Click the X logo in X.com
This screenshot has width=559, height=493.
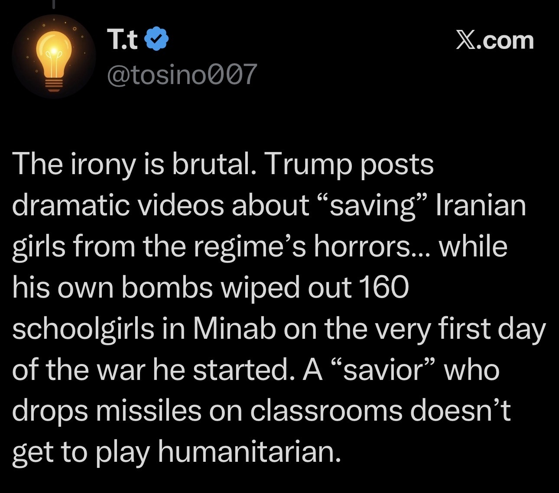point(466,40)
